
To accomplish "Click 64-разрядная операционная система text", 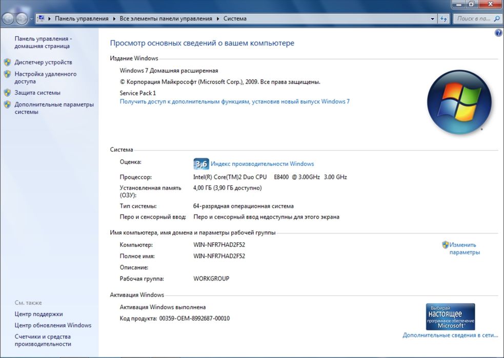I will click(x=244, y=206).
